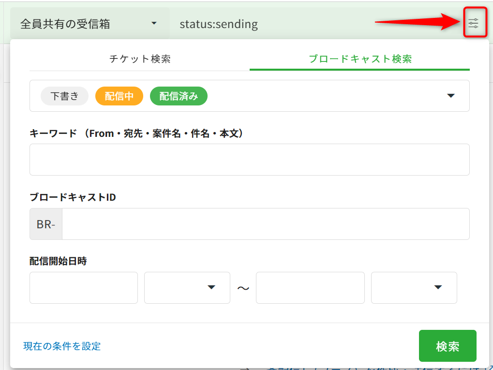Open the 全員共有の受信箱 inbox dropdown
Image resolution: width=493 pixels, height=370 pixels.
(90, 24)
